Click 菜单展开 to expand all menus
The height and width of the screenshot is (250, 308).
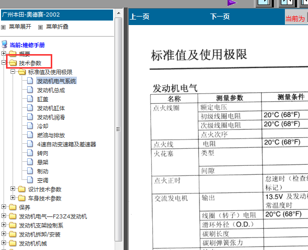tap(20, 27)
